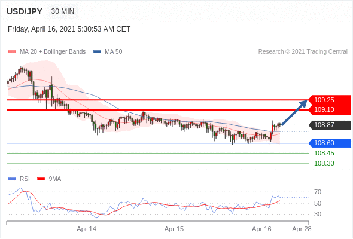Click the Research © 2021 Trading Central credit
Viewport: 353px width, 239px height.
click(x=303, y=52)
